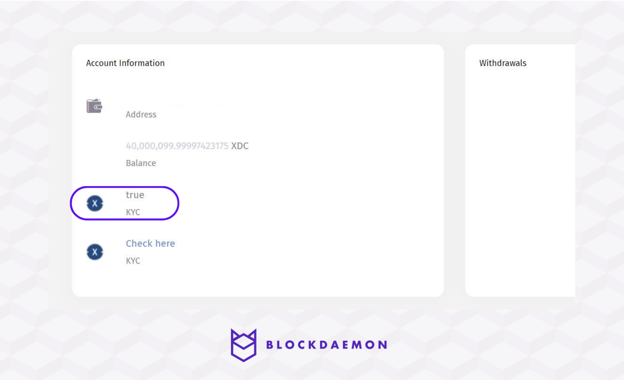Viewport: 624px width, 380px height.
Task: Click the Withdrawals heading
Action: click(x=503, y=63)
